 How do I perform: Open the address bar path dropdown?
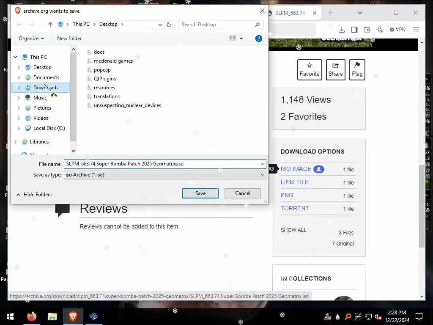pos(160,24)
